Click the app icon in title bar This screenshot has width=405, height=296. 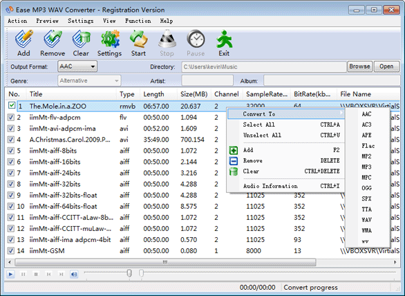coord(10,10)
